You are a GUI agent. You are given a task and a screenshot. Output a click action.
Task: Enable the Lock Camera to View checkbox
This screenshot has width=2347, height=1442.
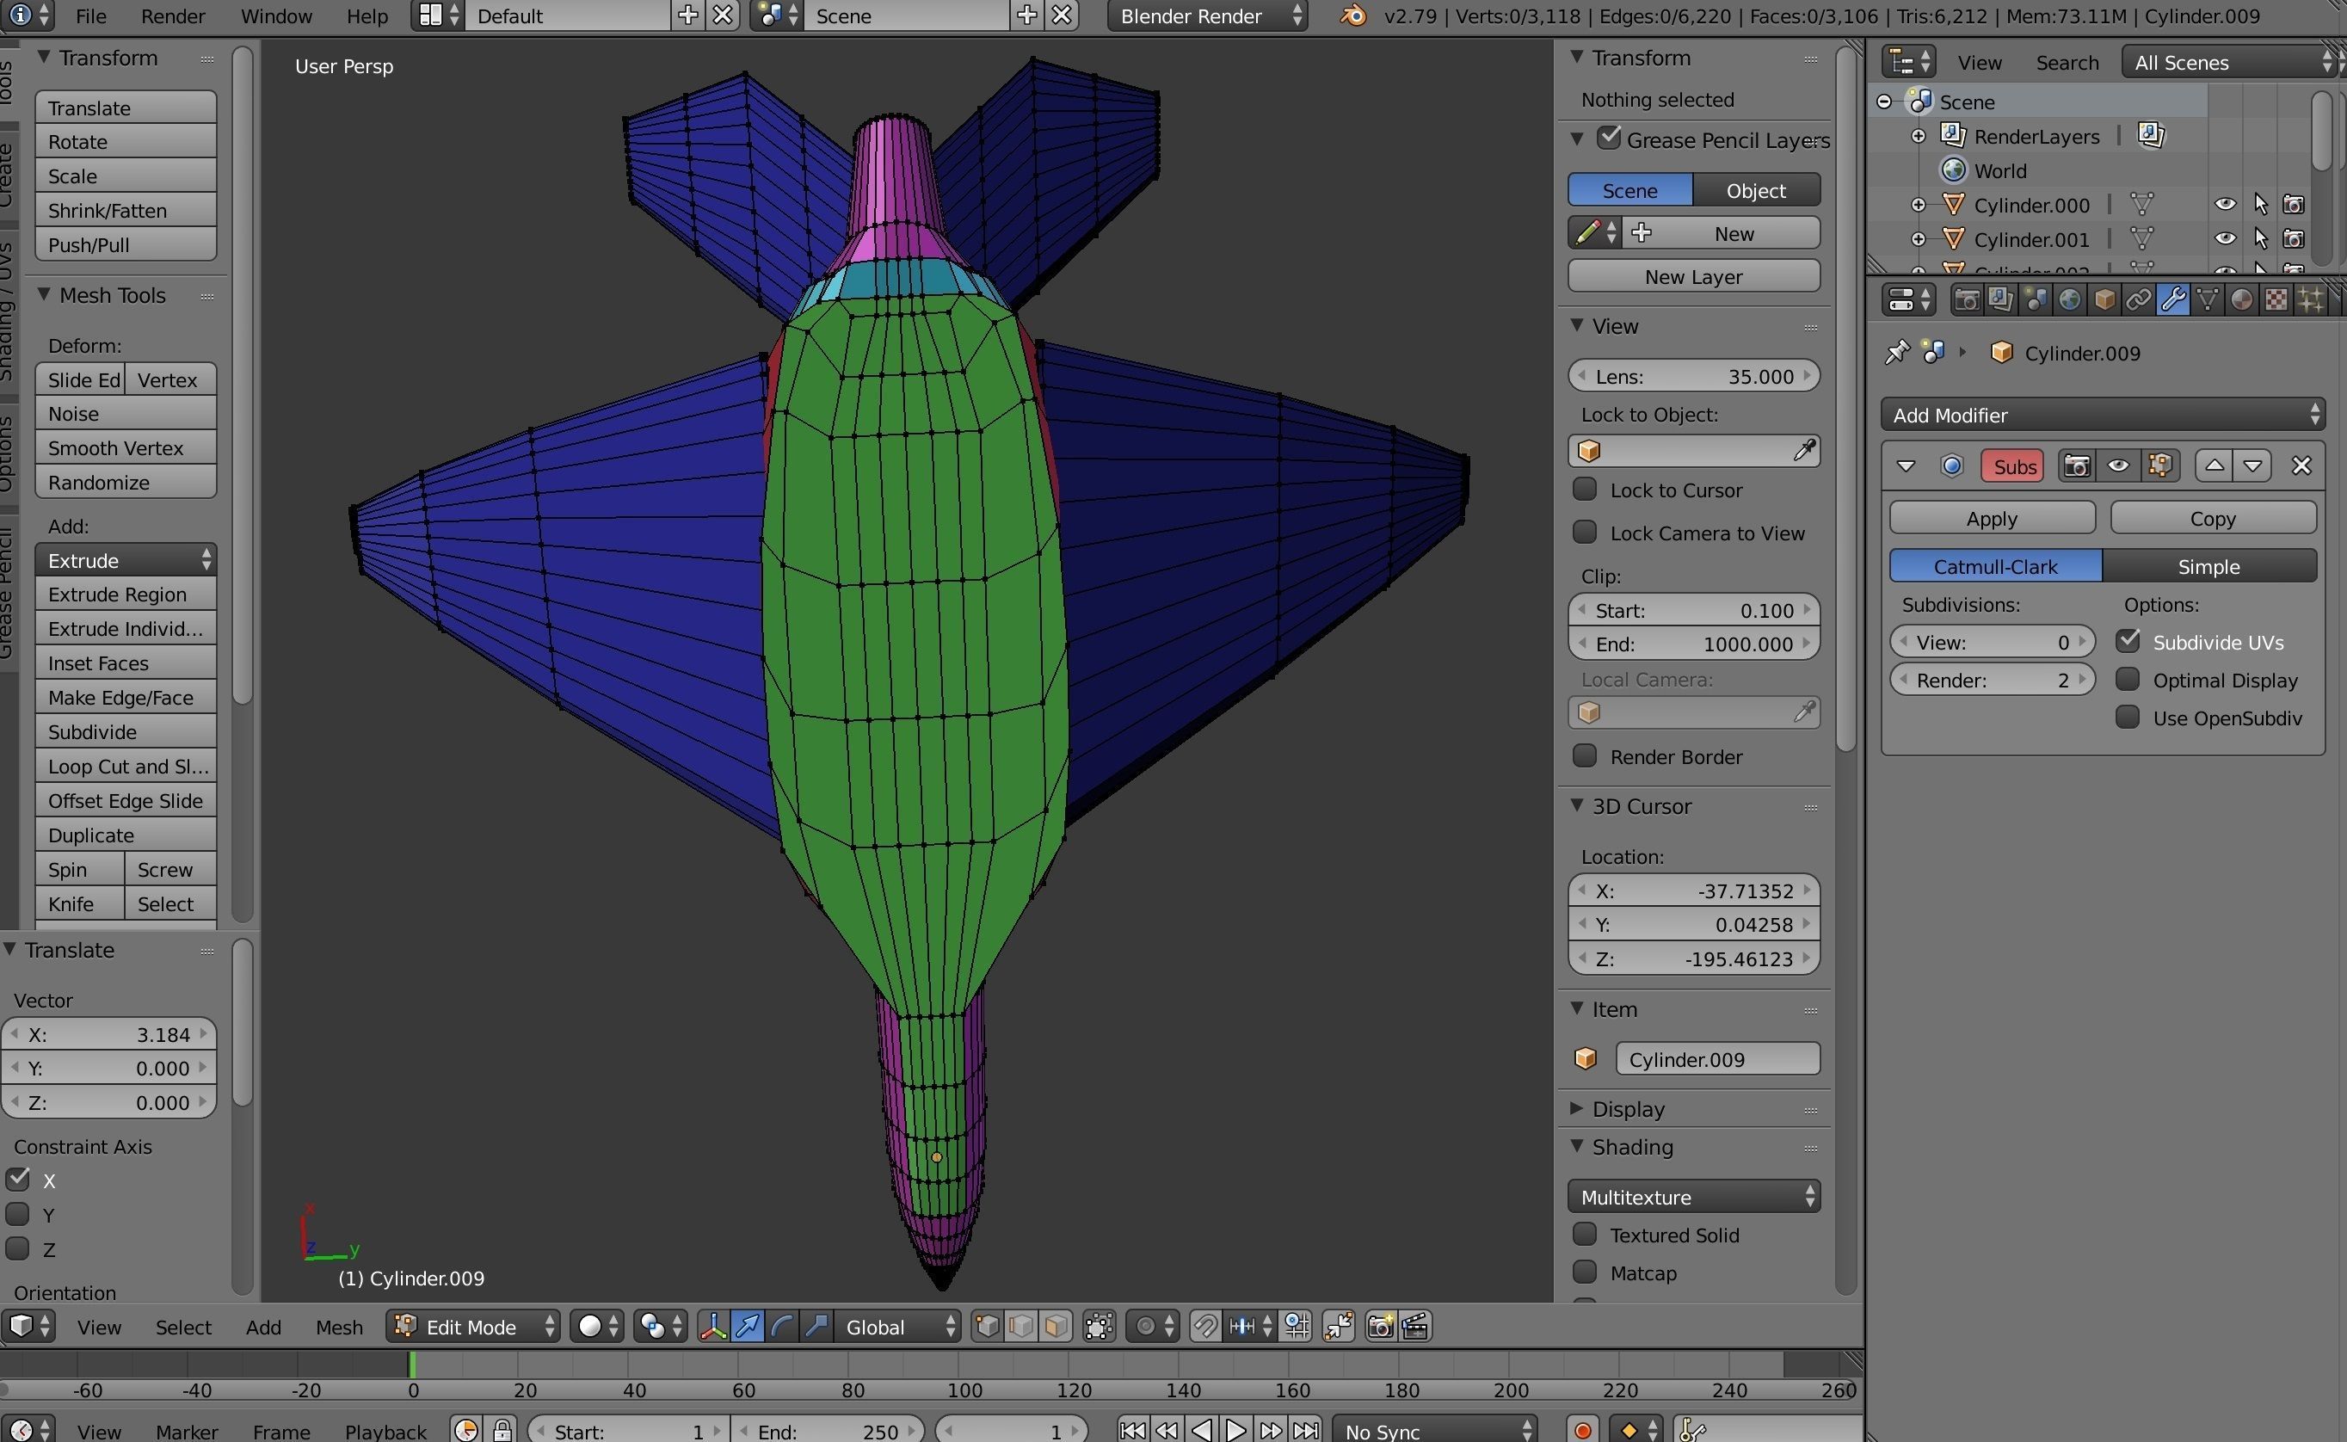(x=1584, y=533)
